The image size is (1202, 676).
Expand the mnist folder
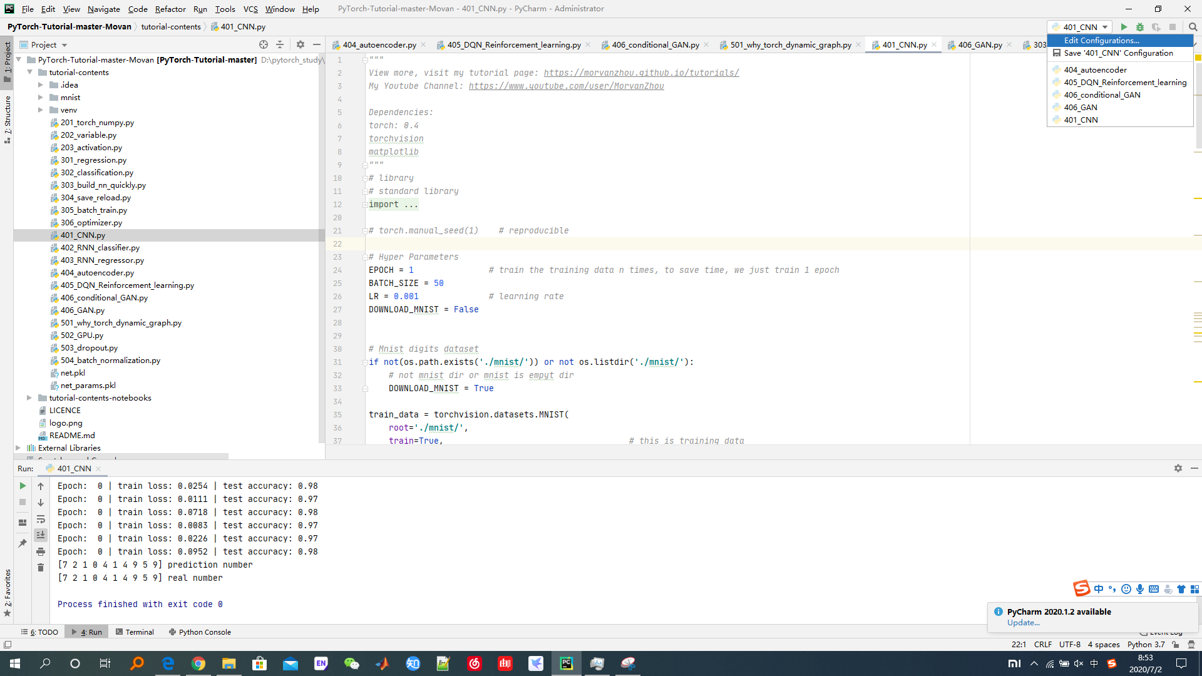[x=41, y=97]
